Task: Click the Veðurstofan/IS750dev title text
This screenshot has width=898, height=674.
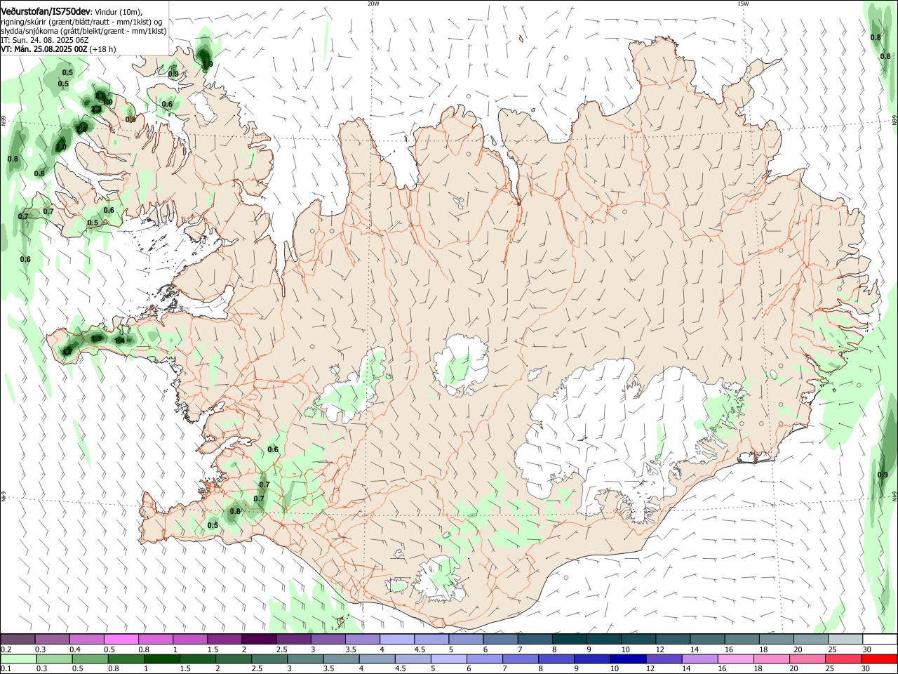Action: (46, 11)
